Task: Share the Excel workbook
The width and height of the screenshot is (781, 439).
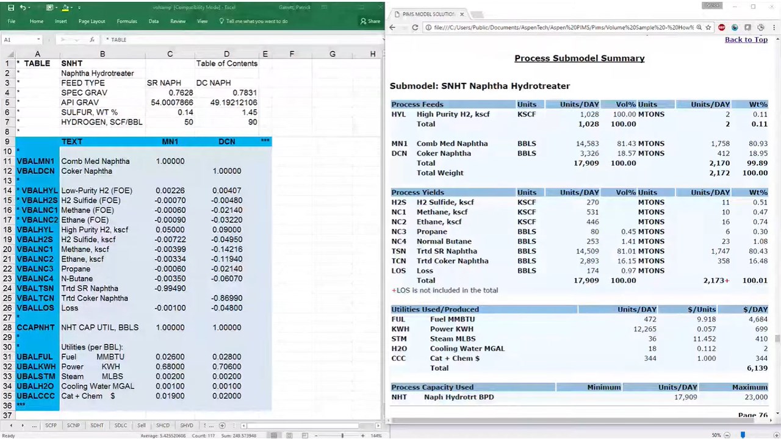Action: click(x=370, y=21)
